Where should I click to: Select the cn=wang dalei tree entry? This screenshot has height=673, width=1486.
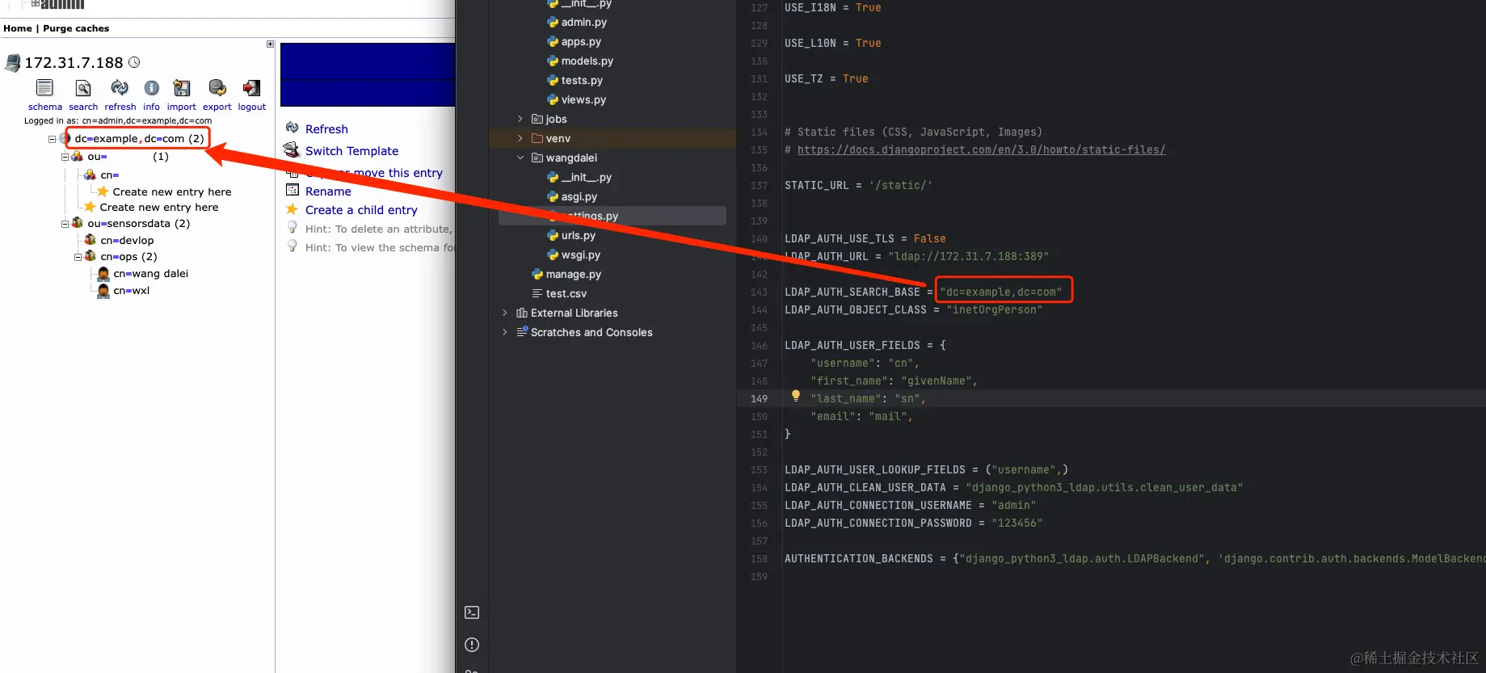tap(151, 274)
